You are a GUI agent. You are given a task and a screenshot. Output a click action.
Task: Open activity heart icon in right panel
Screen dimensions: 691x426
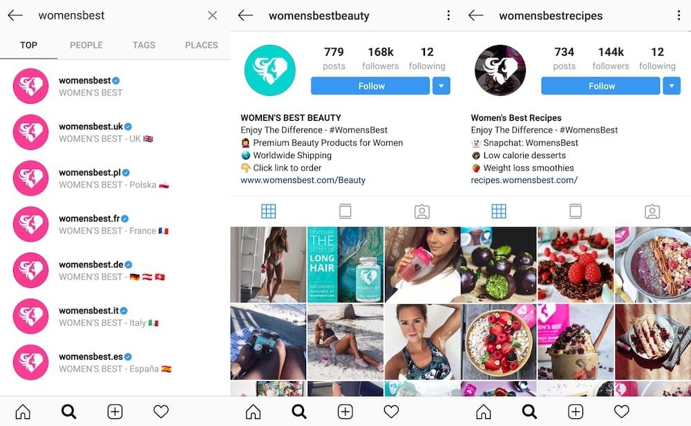(621, 412)
